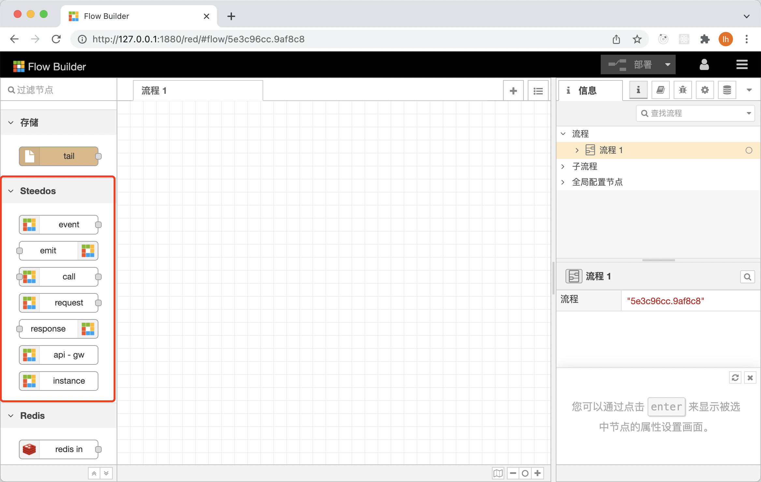
Task: Refresh the tip message
Action: pyautogui.click(x=735, y=378)
